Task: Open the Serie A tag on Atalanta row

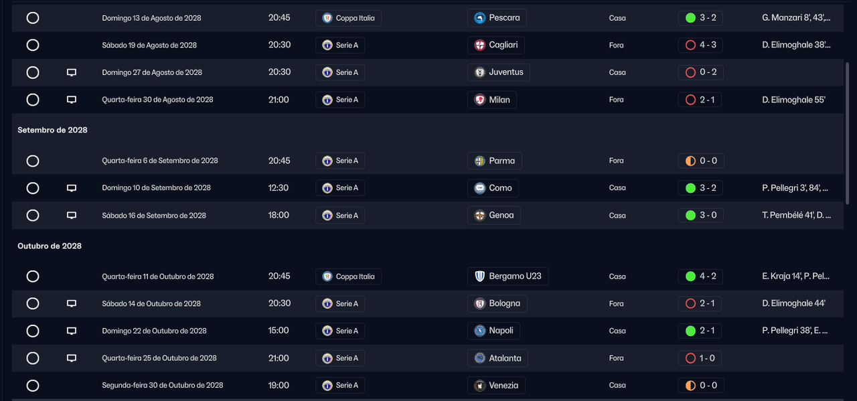Action: 340,358
